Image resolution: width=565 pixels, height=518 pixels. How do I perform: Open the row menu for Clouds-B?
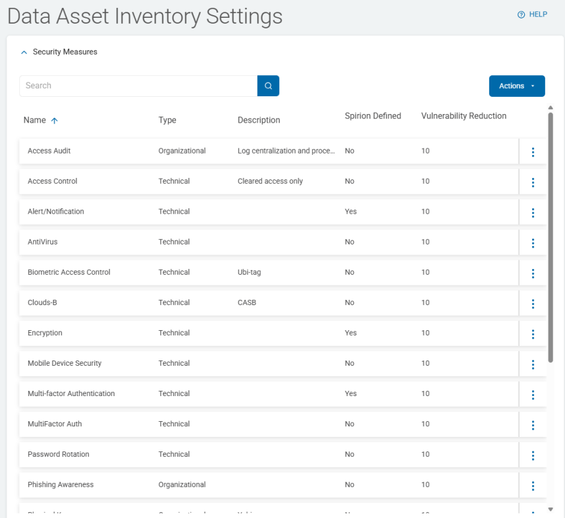pyautogui.click(x=533, y=303)
